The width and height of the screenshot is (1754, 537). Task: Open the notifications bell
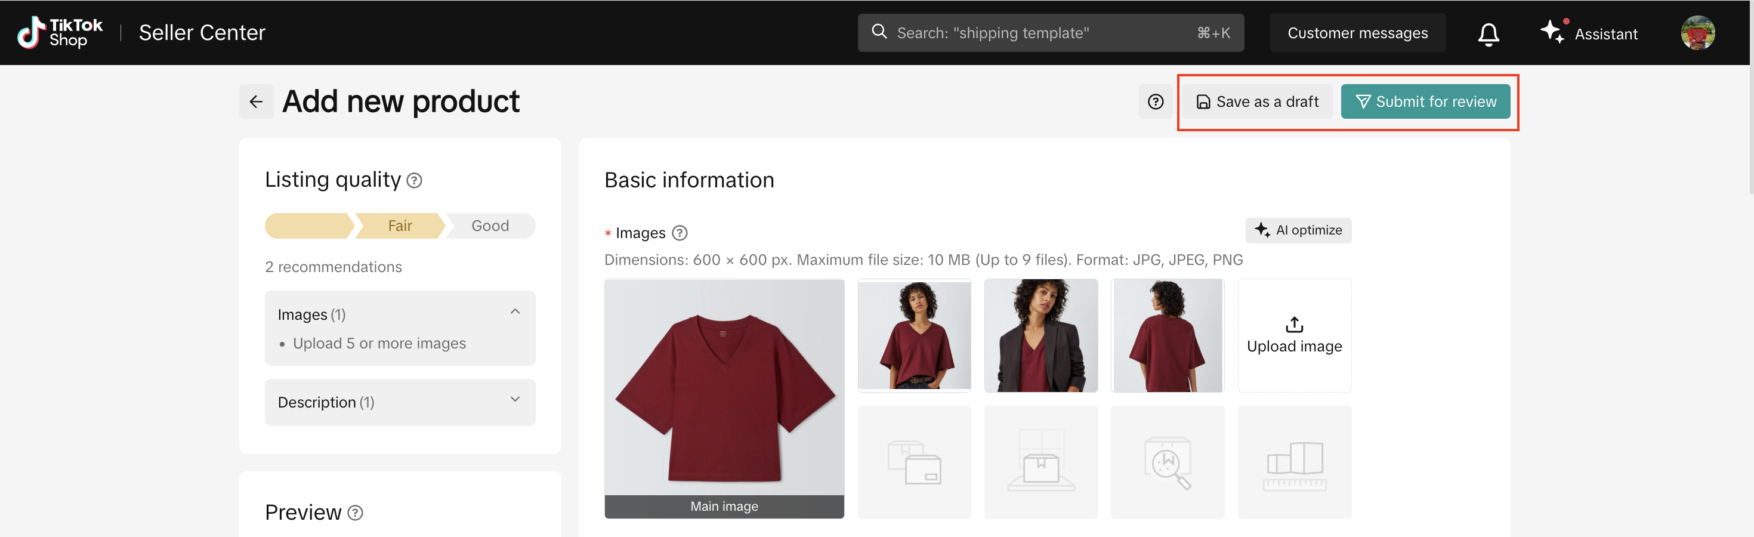click(x=1488, y=33)
